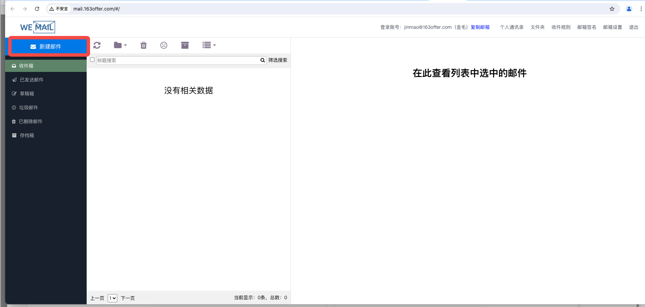Click the 新建邮件 compose button

(49, 46)
